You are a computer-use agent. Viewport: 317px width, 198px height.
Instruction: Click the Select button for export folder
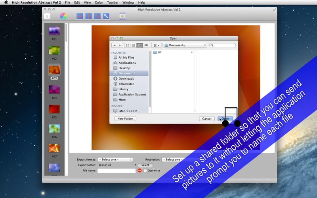[x=145, y=165]
